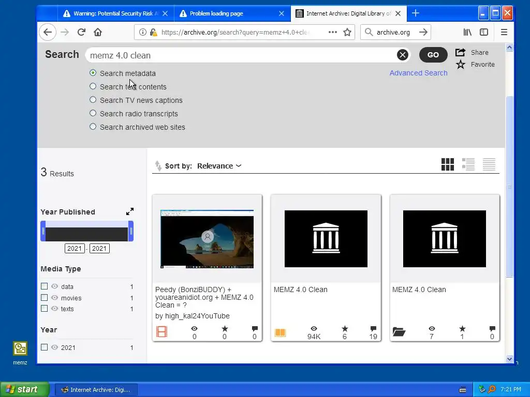Check the movies media type filter
The image size is (530, 397).
point(45,298)
